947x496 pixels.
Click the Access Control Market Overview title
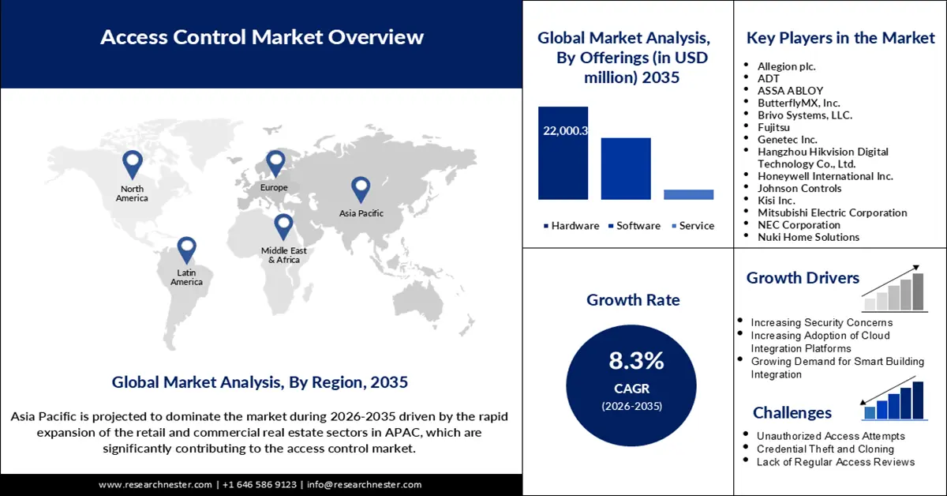[x=262, y=36]
